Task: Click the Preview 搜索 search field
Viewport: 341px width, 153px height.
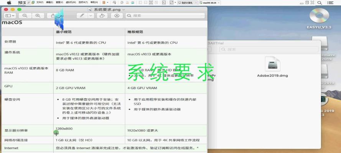Action: (165, 16)
